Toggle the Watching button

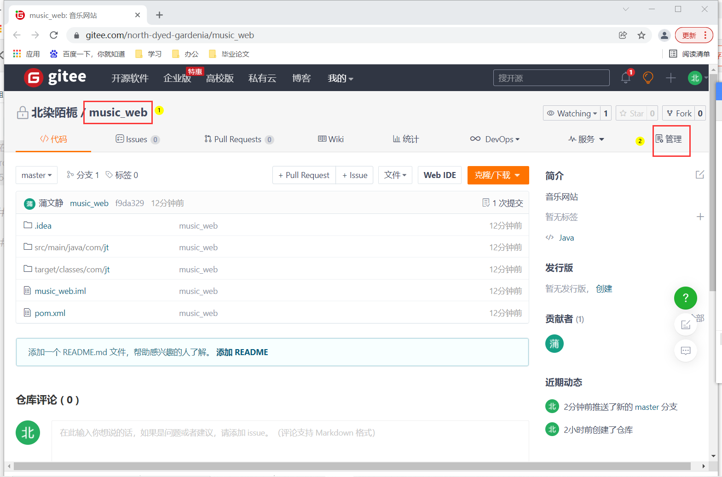coord(572,113)
